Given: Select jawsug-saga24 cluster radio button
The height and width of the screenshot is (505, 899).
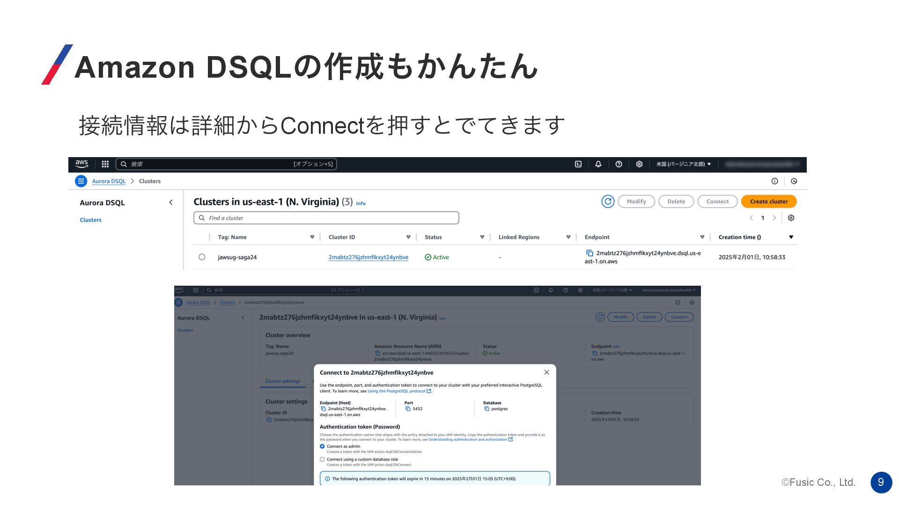Looking at the screenshot, I should coord(202,257).
